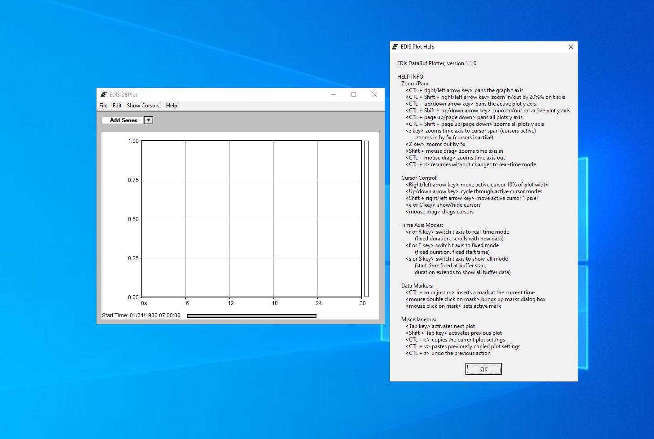Viewport: 654px width, 439px height.
Task: Open the Edit menu in DBPlot
Action: 117,106
